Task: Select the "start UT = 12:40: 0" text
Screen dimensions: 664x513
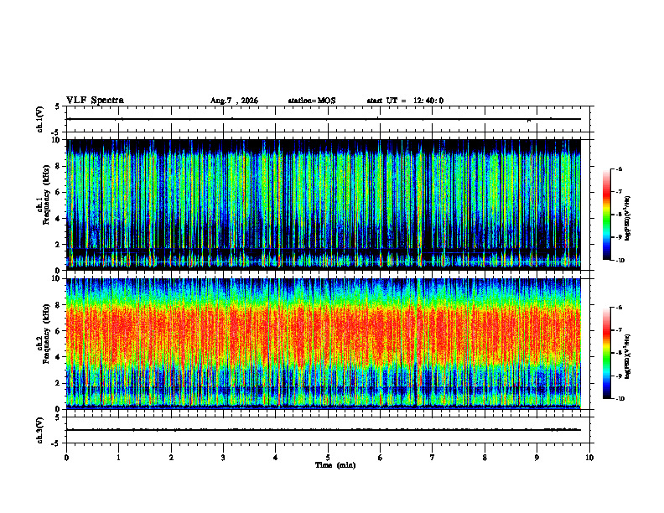Action: point(405,101)
